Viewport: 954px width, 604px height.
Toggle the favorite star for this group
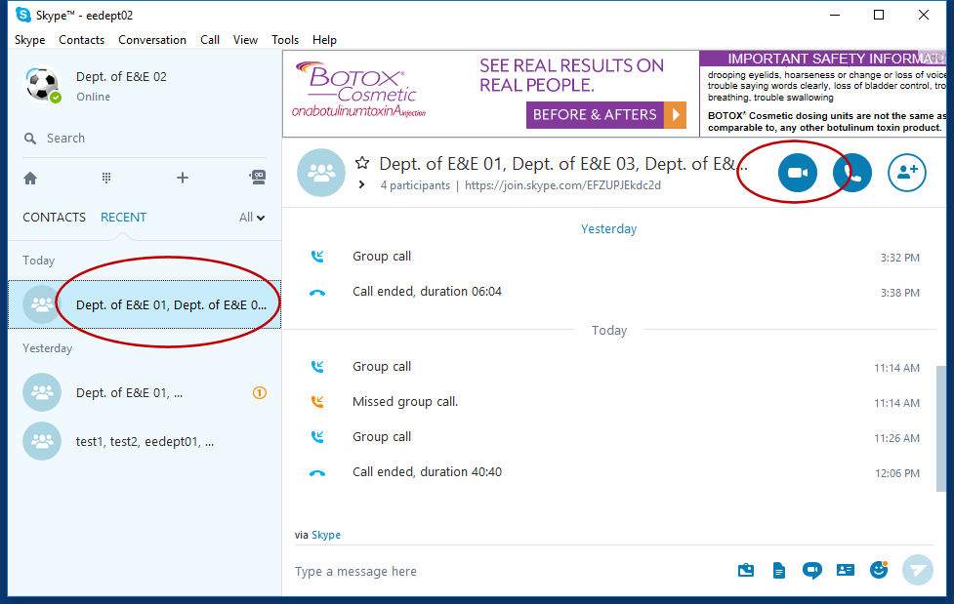click(362, 163)
